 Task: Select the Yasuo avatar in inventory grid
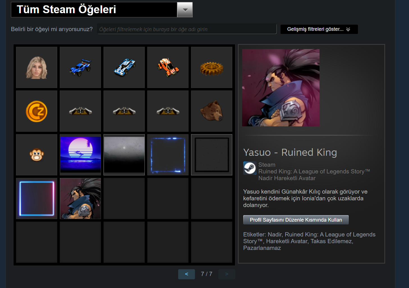pos(80,198)
